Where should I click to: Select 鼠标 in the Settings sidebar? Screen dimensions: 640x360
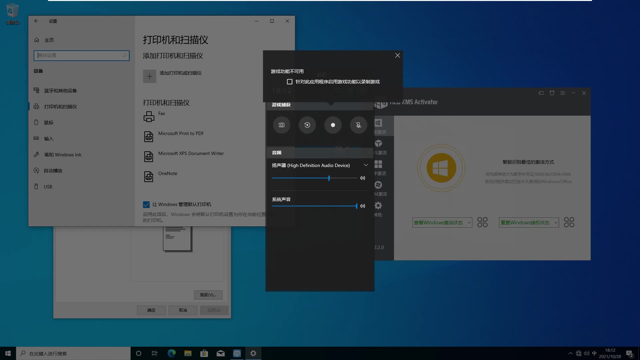click(48, 122)
